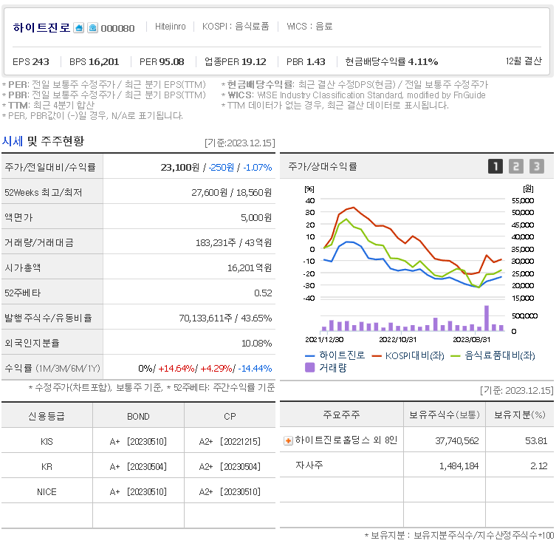Click the Hitejinro English name
This screenshot has height=549, width=559.
171,27
